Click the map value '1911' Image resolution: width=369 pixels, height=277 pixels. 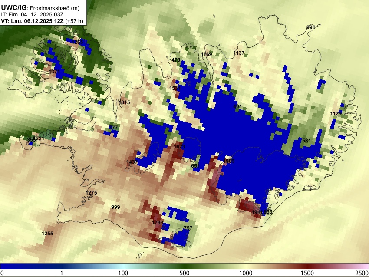point(257,212)
